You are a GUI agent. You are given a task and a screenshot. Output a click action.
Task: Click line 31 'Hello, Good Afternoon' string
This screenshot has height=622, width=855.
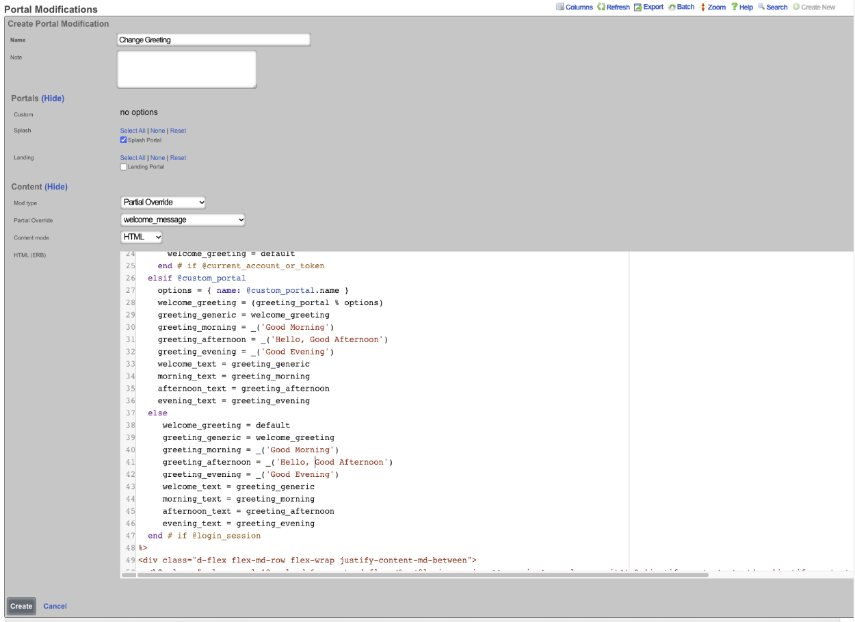point(329,339)
